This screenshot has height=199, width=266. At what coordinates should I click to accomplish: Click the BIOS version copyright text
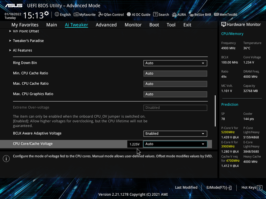coord(133,194)
